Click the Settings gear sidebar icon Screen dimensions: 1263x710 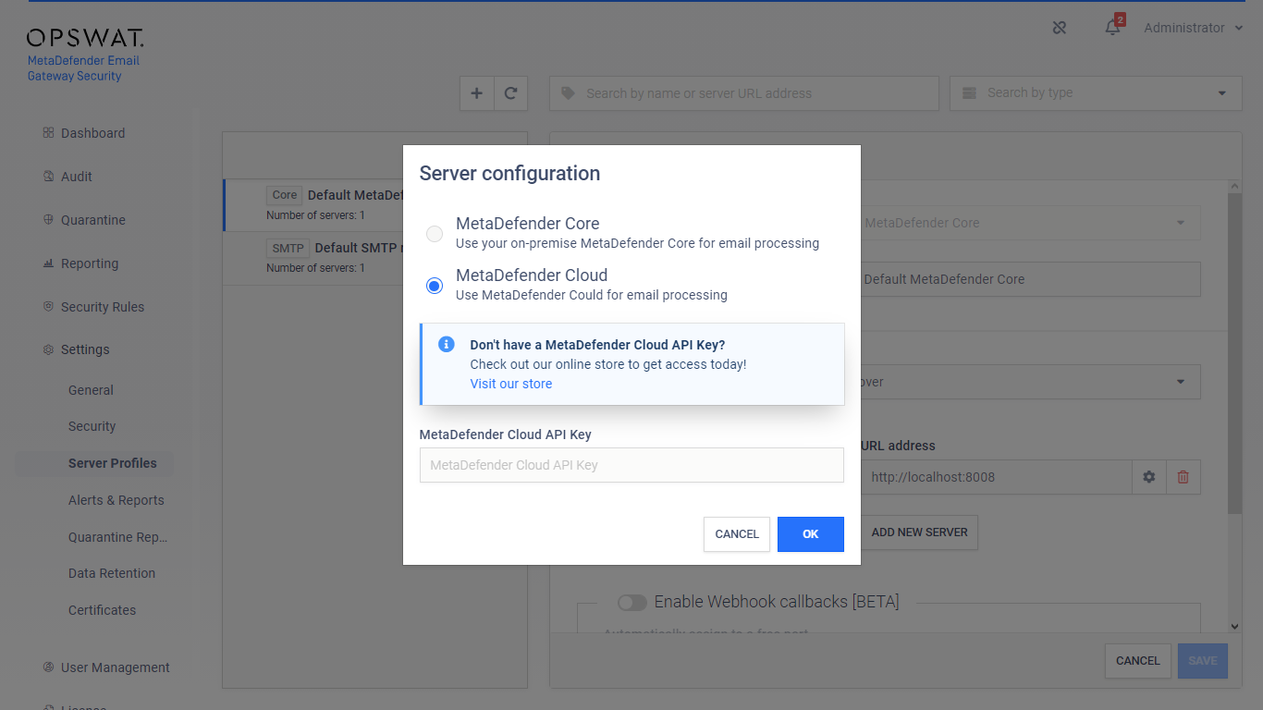(x=48, y=349)
